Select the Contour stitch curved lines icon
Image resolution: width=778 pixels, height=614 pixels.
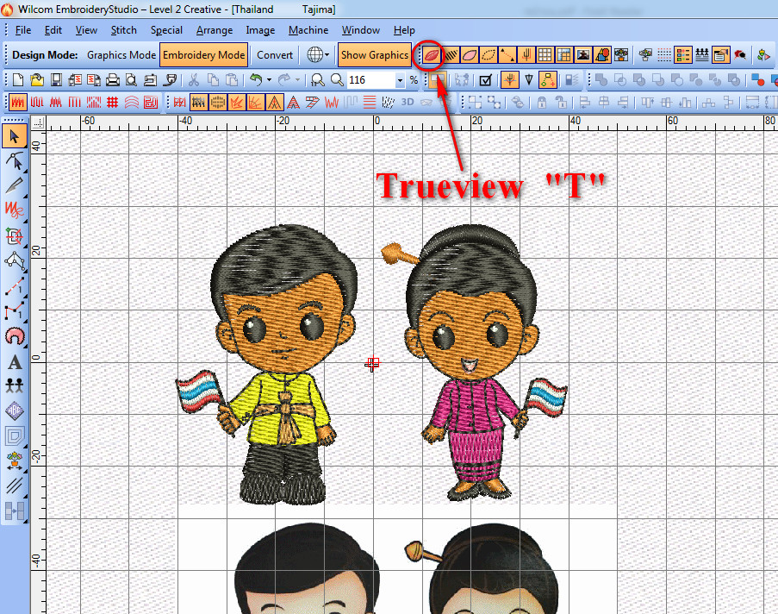[x=132, y=103]
